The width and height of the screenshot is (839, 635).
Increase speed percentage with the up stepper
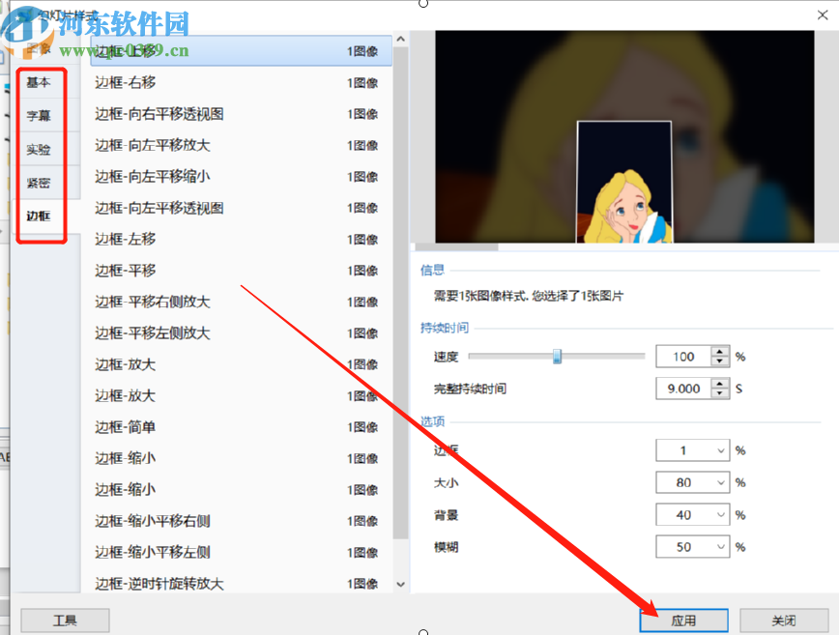point(720,350)
